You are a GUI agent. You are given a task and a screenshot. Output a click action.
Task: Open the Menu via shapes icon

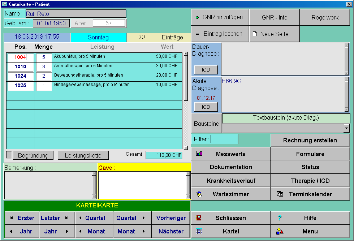pyautogui.click(x=280, y=231)
